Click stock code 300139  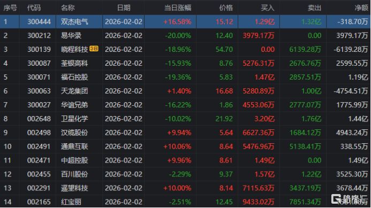click(39, 49)
